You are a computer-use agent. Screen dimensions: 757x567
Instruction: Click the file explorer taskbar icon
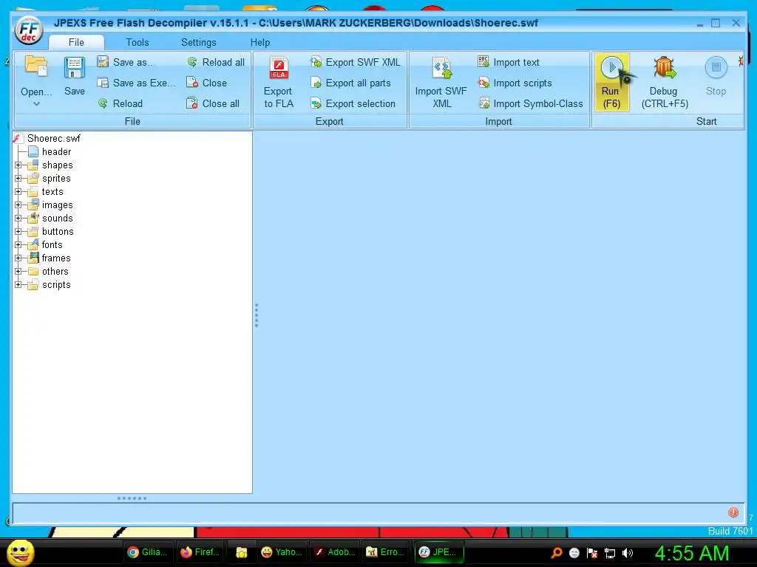[x=242, y=552]
